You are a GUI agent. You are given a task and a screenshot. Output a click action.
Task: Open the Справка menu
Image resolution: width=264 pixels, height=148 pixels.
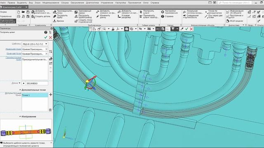tap(155, 3)
